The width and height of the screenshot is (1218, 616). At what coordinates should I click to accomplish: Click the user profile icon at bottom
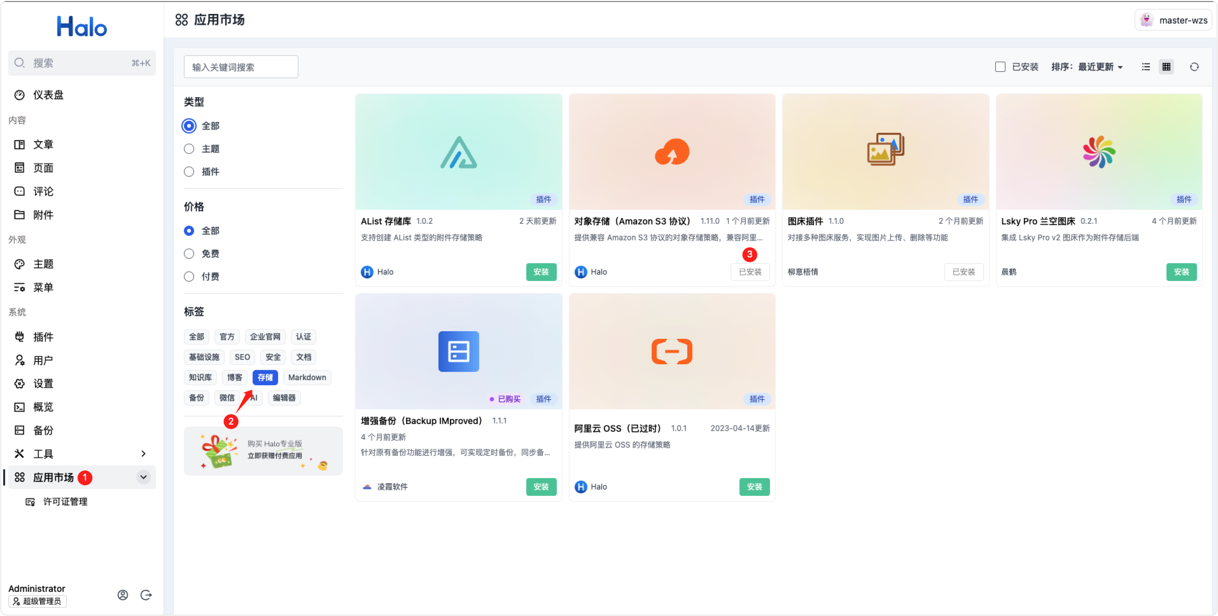pyautogui.click(x=123, y=595)
